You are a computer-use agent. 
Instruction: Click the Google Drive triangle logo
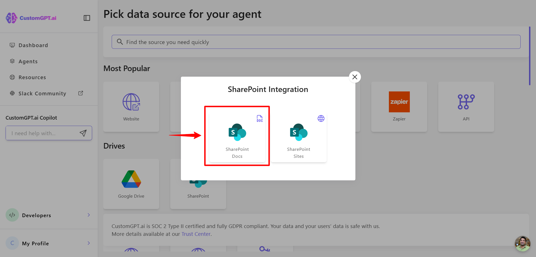click(131, 179)
